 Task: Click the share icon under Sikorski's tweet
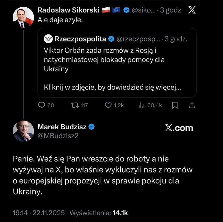click(x=192, y=105)
